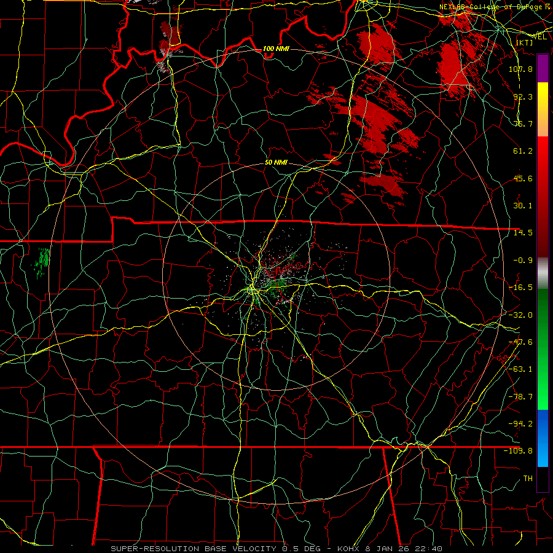The height and width of the screenshot is (553, 553).
Task: Click the TH legend label
Action: pos(528,479)
